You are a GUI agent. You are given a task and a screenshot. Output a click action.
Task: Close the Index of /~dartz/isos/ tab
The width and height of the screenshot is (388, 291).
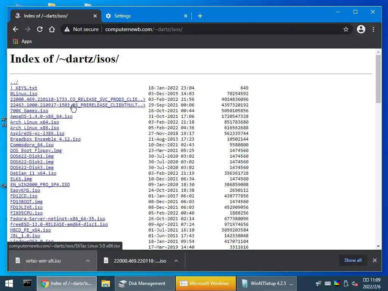click(x=95, y=16)
